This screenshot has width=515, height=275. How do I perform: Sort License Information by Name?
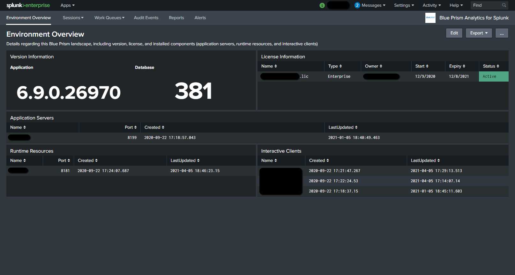coord(269,66)
